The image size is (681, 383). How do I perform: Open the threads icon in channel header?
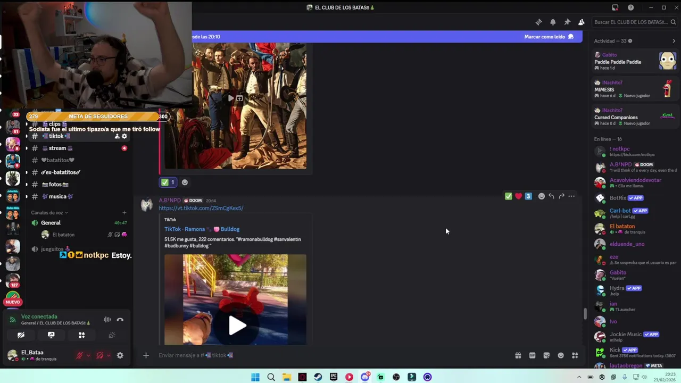click(x=538, y=22)
